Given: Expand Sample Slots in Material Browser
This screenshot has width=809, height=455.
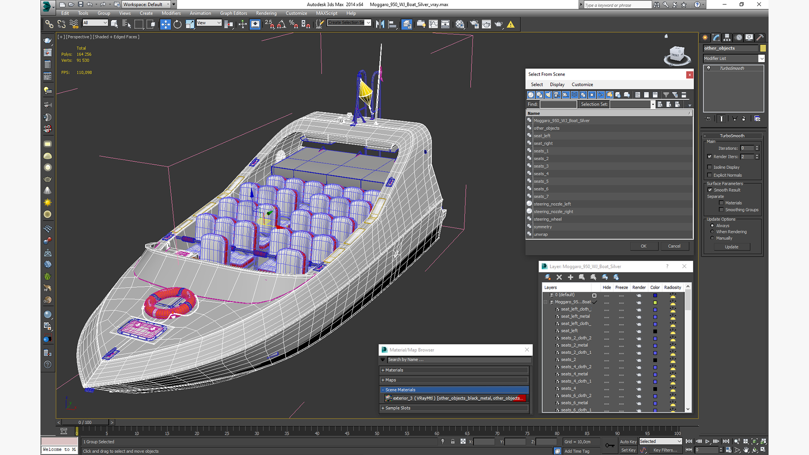Looking at the screenshot, I should 454,408.
